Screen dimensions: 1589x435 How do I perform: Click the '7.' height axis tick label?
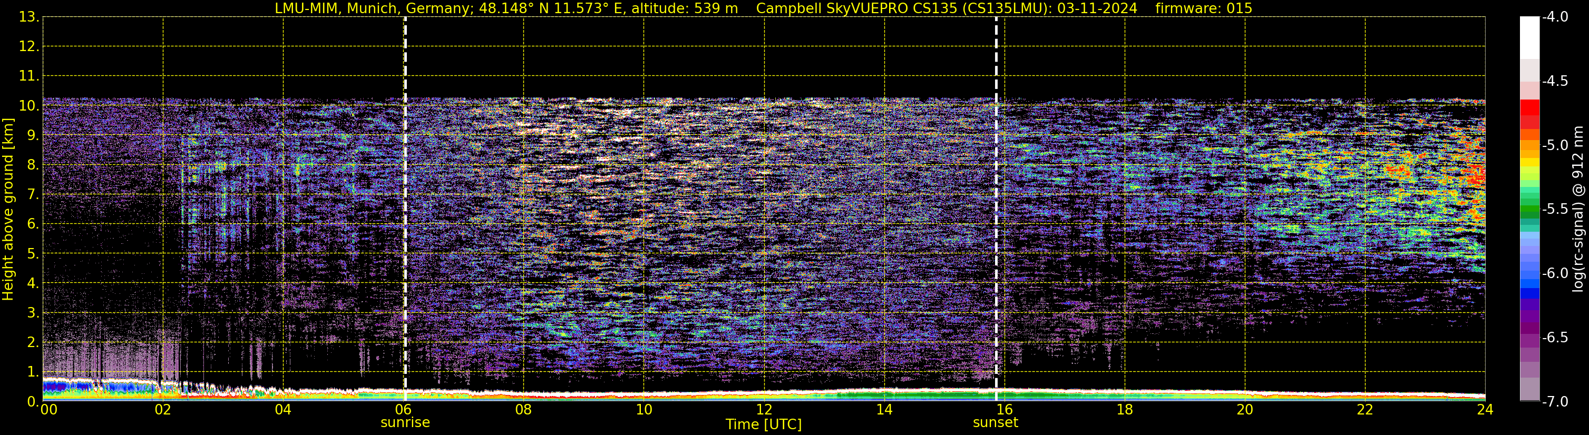pos(33,195)
